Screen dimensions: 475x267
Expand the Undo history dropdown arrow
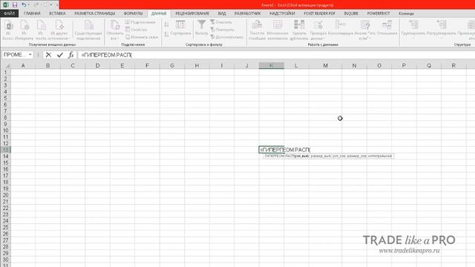pyautogui.click(x=29, y=5)
